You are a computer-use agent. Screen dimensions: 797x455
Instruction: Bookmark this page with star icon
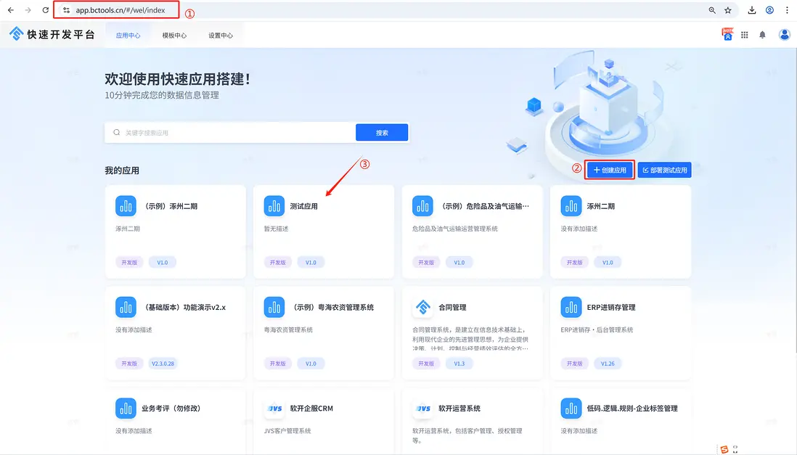click(x=728, y=10)
